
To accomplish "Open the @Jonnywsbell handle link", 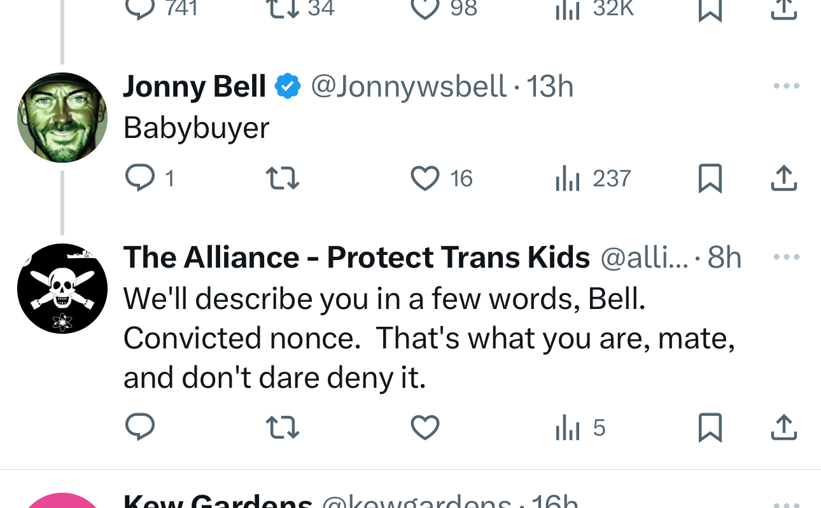I will [409, 86].
